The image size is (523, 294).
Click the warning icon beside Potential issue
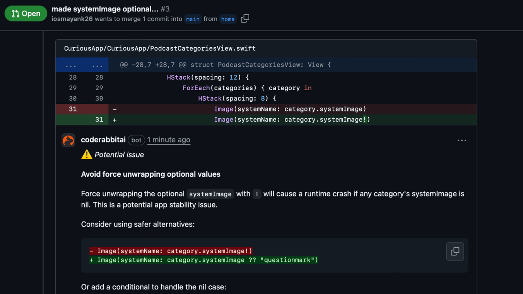tap(87, 155)
